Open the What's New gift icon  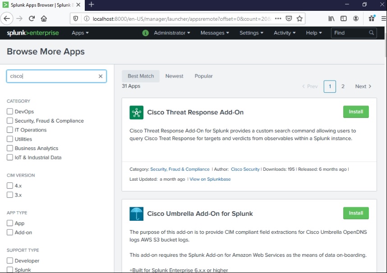(372, 18)
